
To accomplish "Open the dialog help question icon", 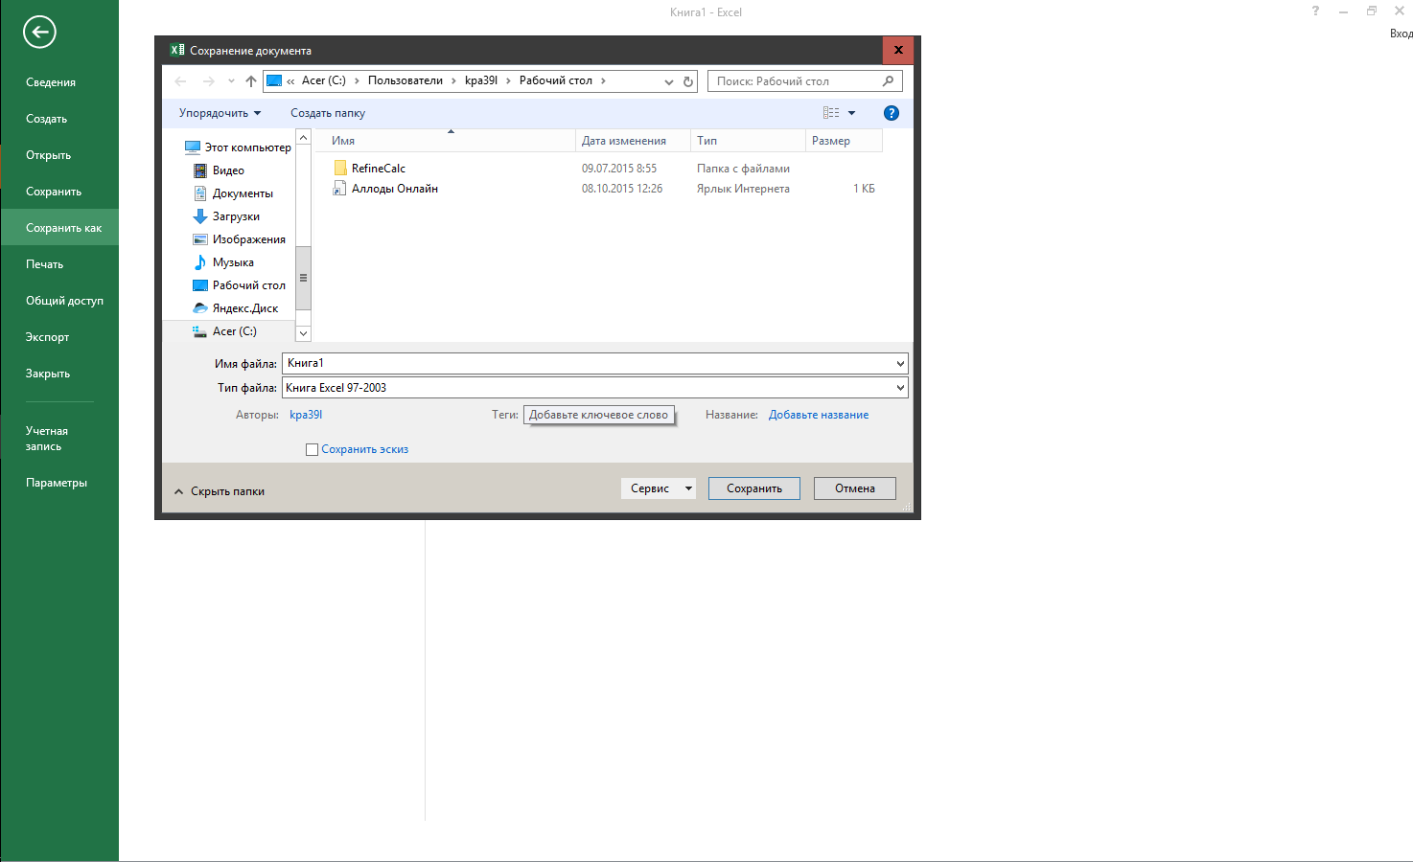I will (892, 113).
